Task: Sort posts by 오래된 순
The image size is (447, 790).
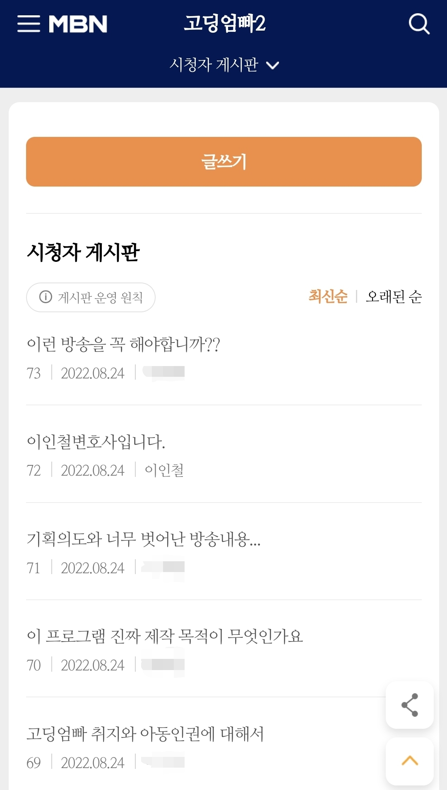Action: pos(394,297)
